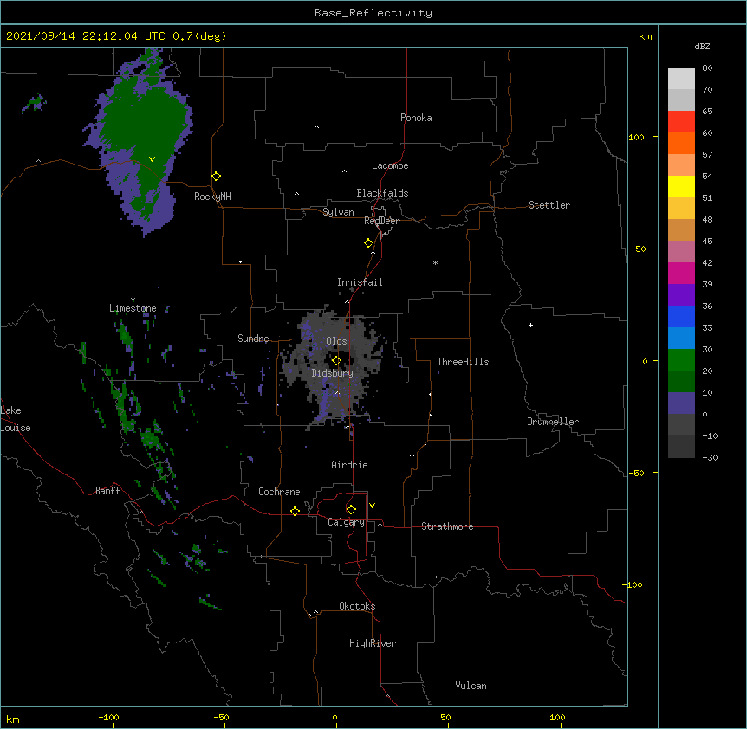Select the blue 36 dBZ legend swatch

point(681,316)
